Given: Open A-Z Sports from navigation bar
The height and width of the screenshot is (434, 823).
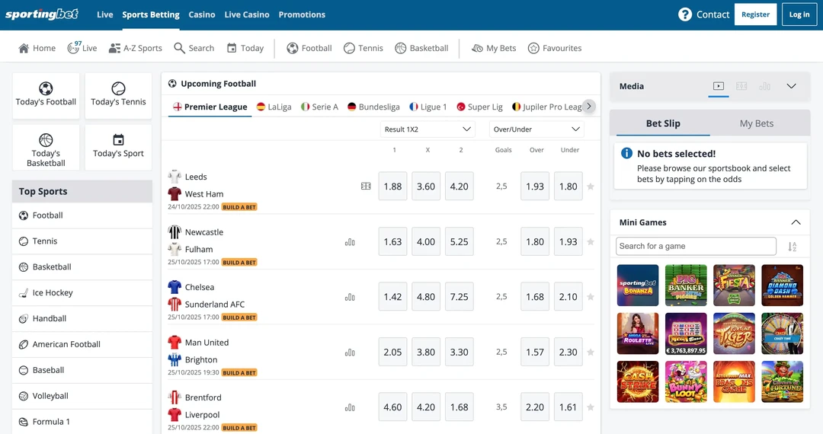Looking at the screenshot, I should [115, 48].
